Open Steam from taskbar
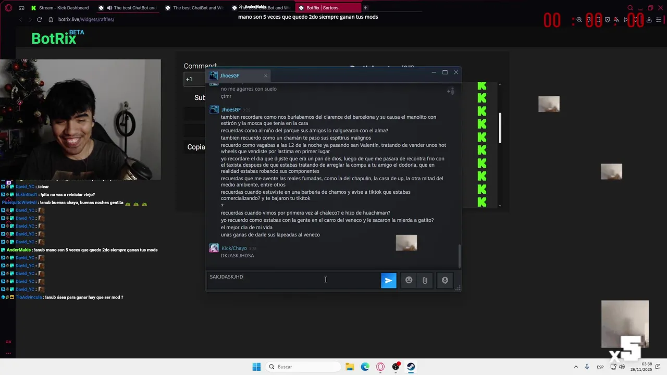Viewport: 667px width, 375px height. pos(411,367)
